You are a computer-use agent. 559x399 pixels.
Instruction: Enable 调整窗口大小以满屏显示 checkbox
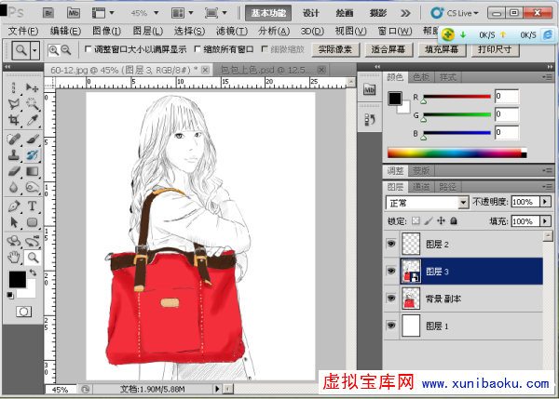click(x=89, y=50)
